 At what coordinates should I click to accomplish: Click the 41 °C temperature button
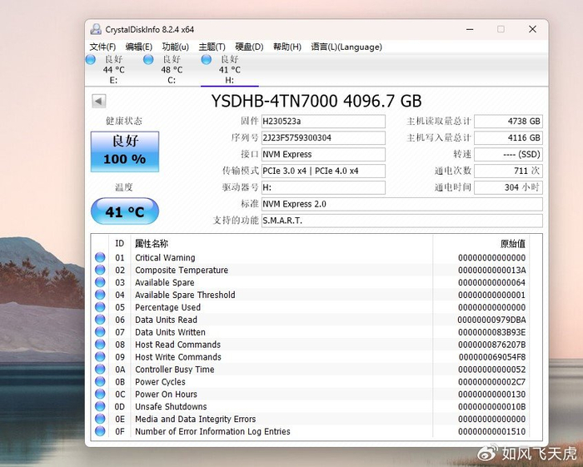pos(125,212)
